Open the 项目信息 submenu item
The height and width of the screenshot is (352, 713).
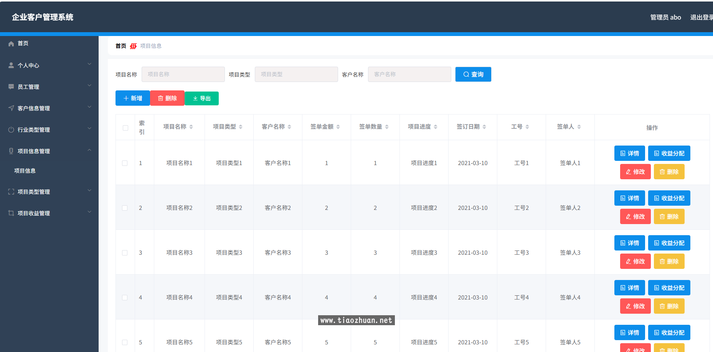25,171
